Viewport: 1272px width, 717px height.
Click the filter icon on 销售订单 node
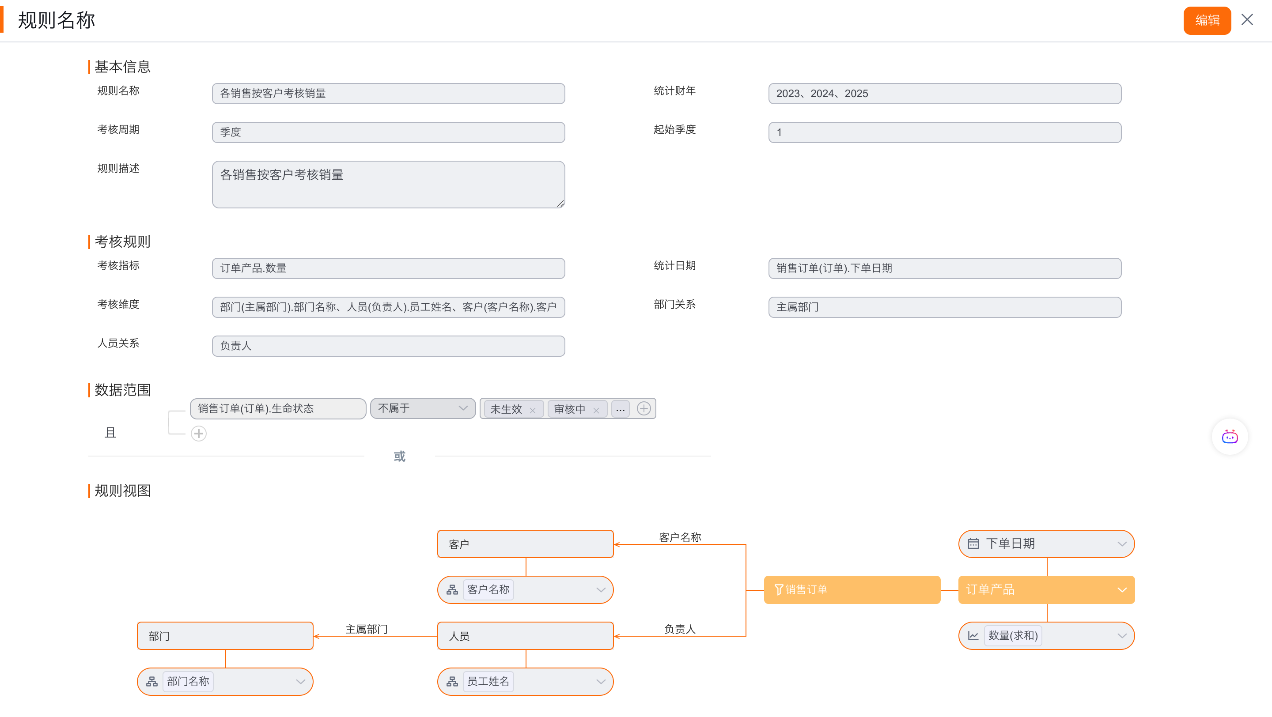[779, 589]
